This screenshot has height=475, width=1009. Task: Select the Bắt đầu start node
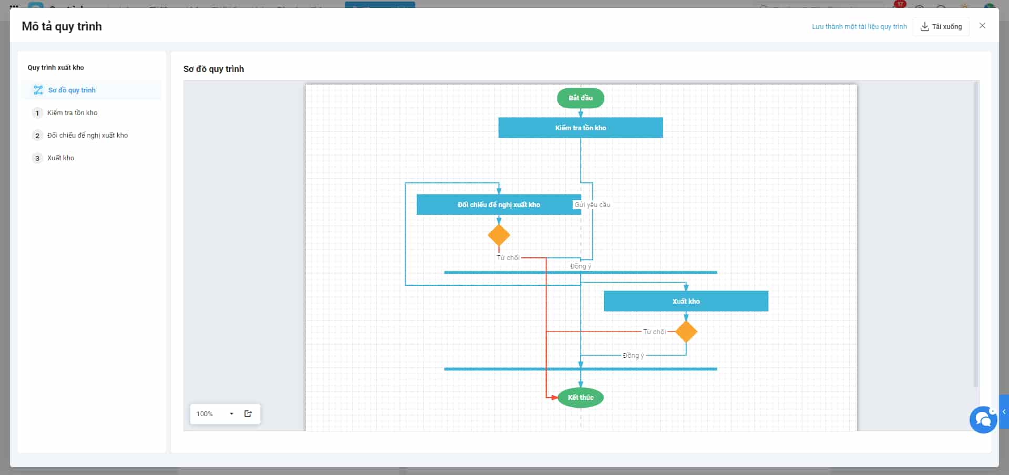click(580, 98)
